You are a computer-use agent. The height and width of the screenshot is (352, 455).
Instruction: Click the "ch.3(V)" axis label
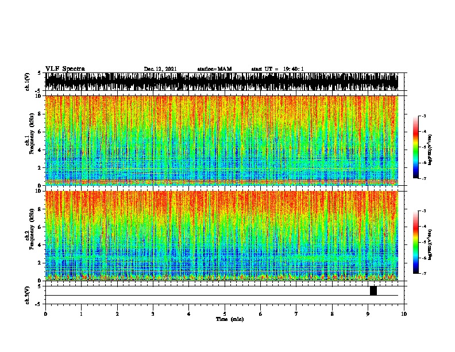click(x=28, y=295)
